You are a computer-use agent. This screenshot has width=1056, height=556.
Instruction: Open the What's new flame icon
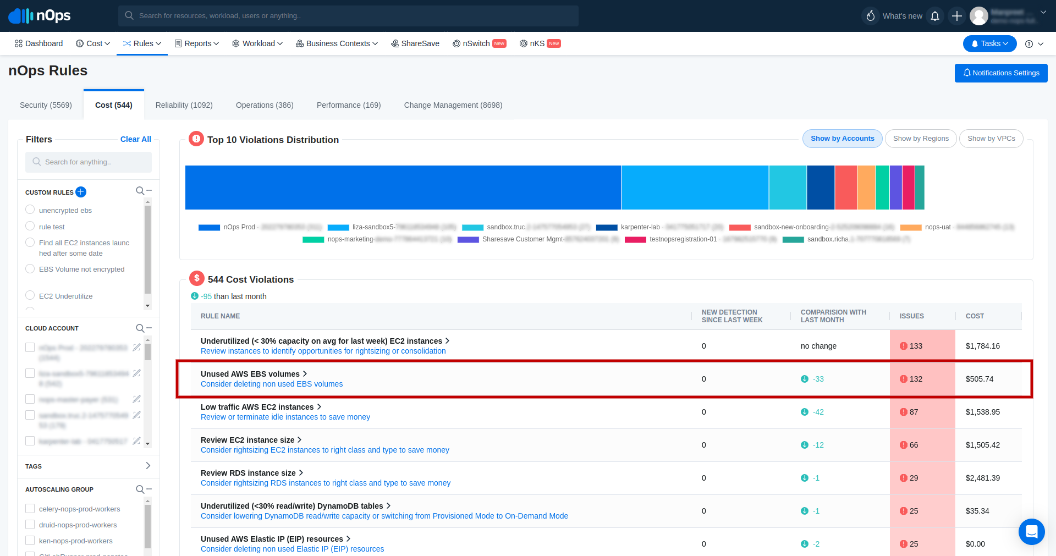click(x=871, y=16)
